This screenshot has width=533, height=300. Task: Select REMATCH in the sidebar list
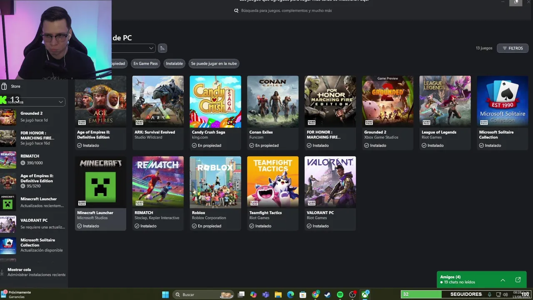(x=33, y=160)
